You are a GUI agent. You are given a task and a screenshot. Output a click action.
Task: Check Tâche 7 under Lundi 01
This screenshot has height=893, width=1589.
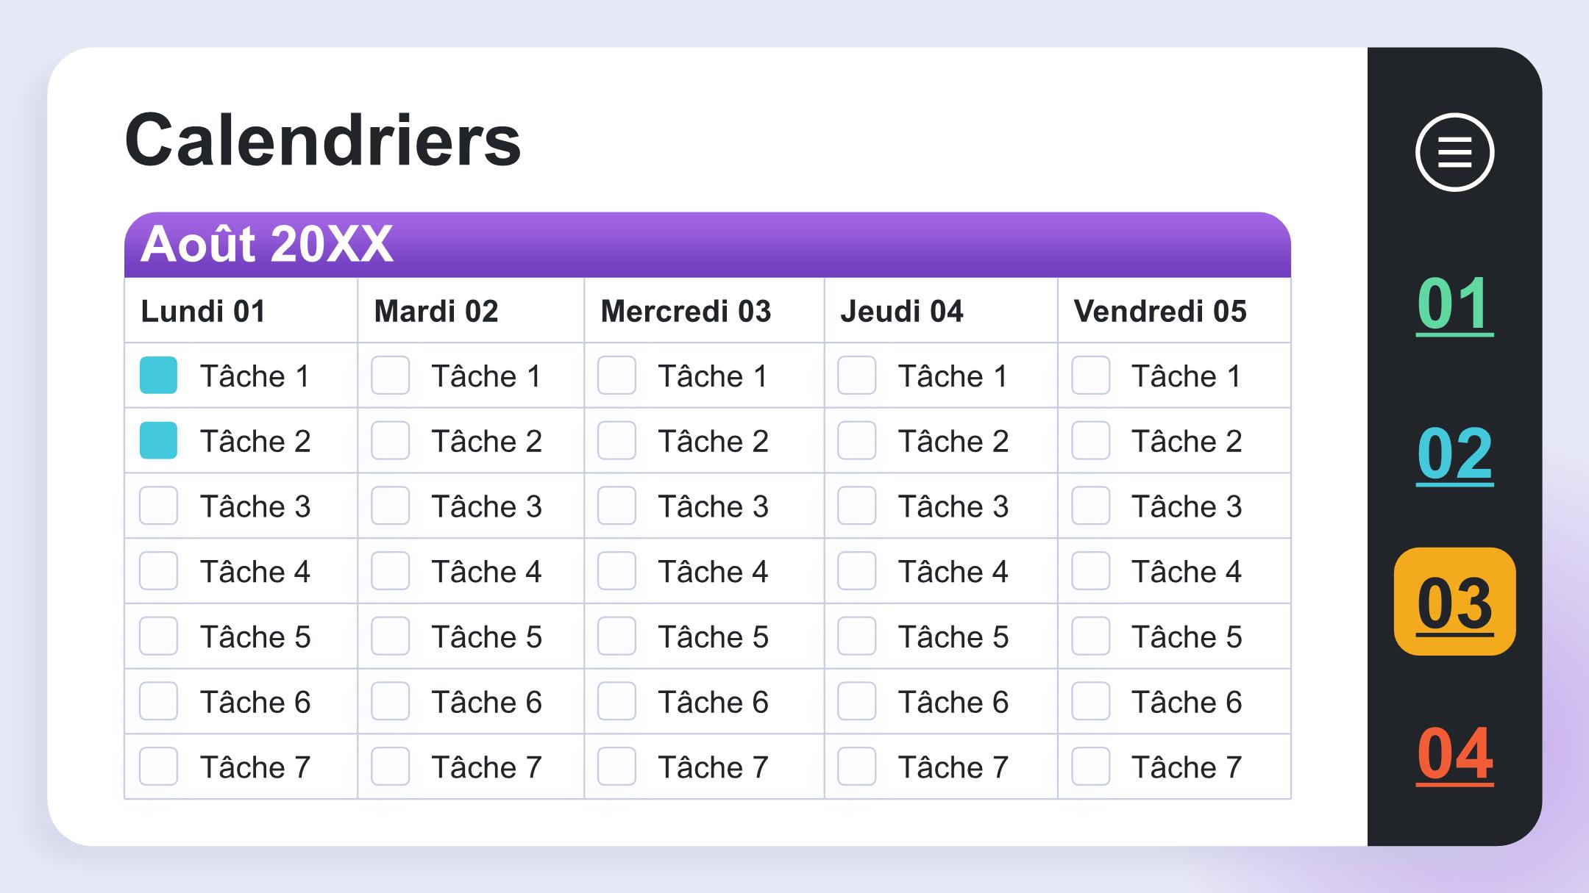click(158, 767)
